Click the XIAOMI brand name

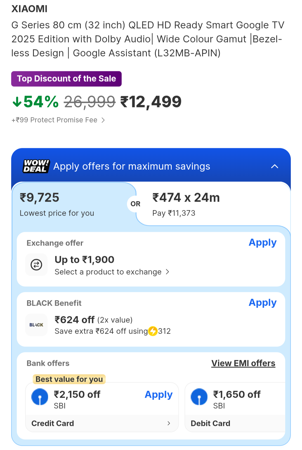point(29,9)
